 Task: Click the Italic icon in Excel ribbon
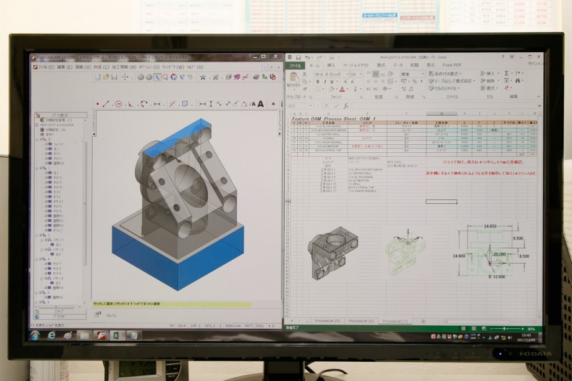(325, 81)
